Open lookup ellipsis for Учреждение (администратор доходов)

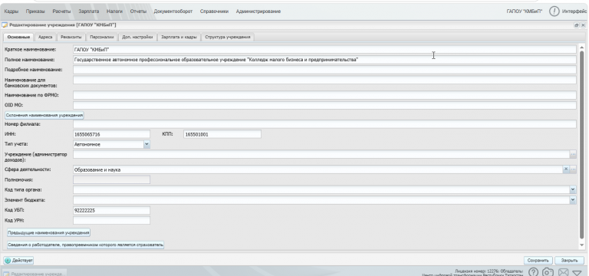tap(573, 154)
